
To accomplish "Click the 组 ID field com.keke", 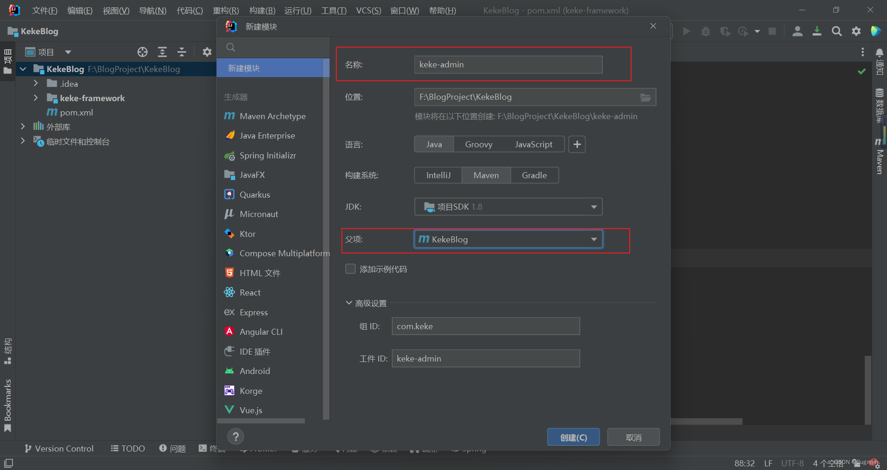I will 486,326.
